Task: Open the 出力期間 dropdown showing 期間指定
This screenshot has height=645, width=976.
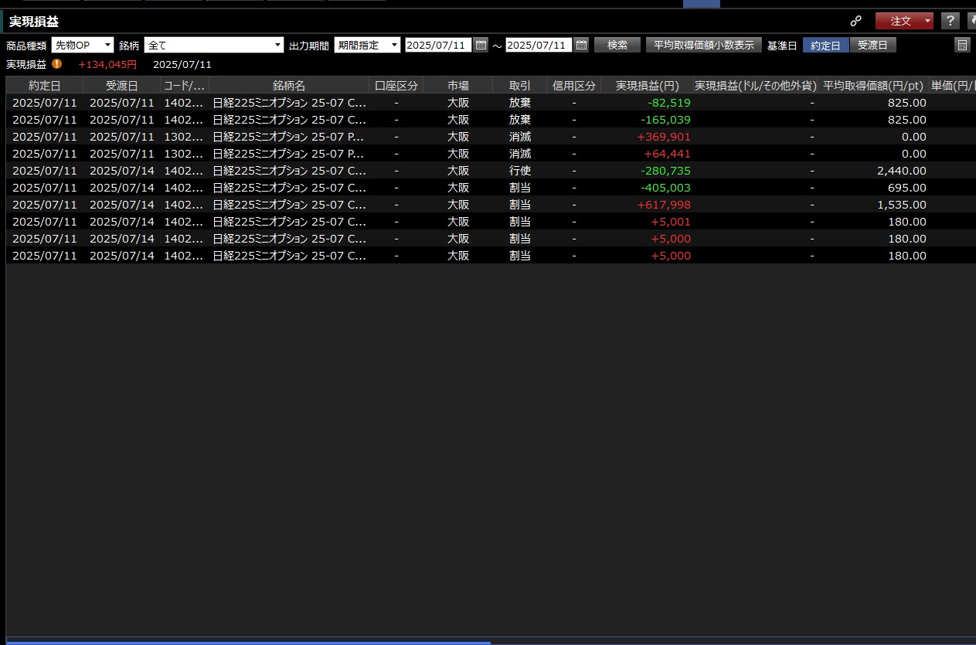Action: [367, 45]
